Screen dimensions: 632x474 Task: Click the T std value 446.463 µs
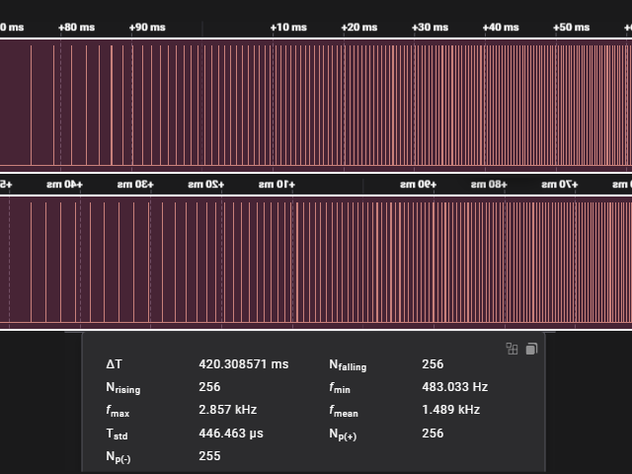click(x=231, y=434)
